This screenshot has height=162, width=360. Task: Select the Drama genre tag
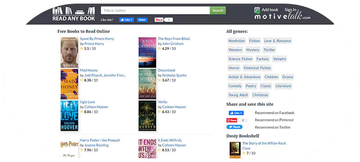point(288,77)
